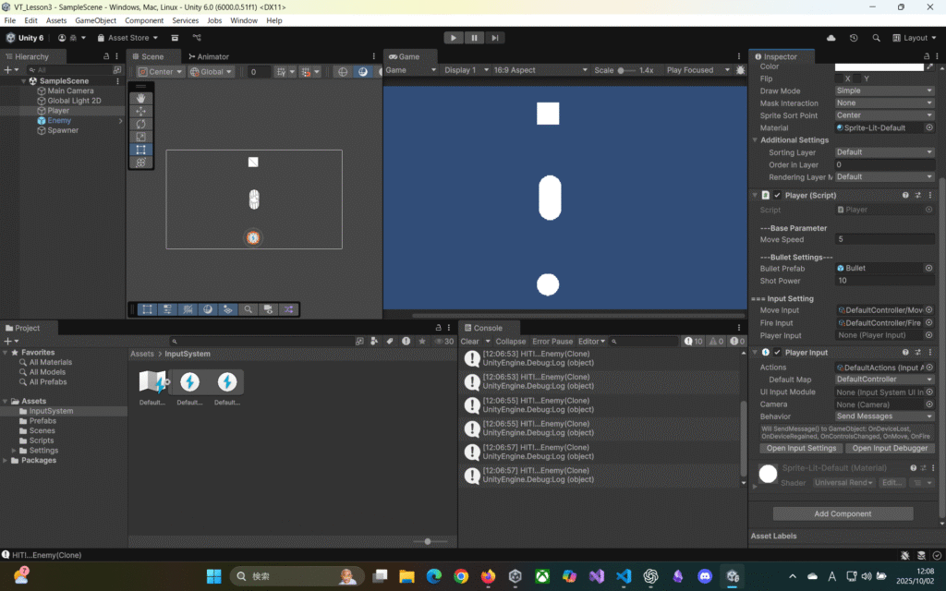Collapse the Additional Settings section
The width and height of the screenshot is (946, 591).
tap(755, 140)
